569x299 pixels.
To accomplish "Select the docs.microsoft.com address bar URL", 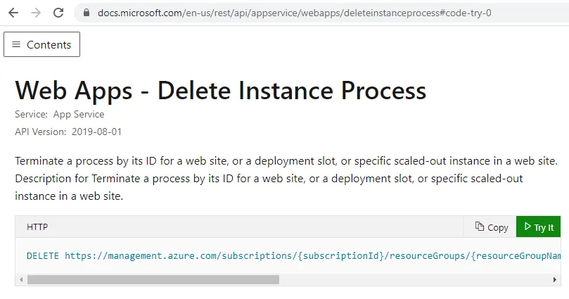I will 294,13.
